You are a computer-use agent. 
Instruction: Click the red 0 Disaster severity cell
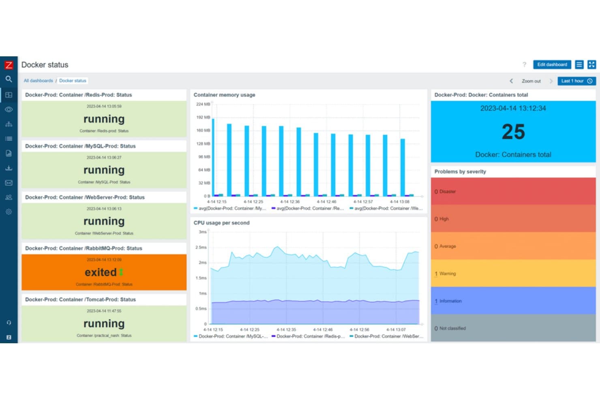(x=513, y=191)
